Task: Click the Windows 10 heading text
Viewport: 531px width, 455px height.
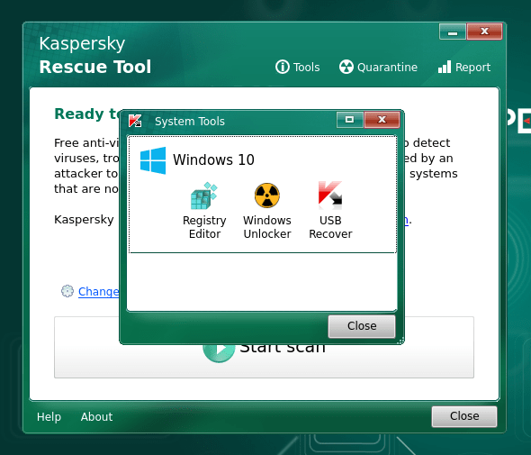Action: point(213,159)
